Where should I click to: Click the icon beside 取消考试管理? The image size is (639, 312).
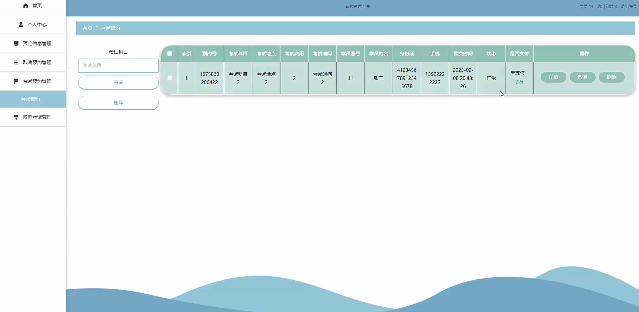pyautogui.click(x=16, y=117)
